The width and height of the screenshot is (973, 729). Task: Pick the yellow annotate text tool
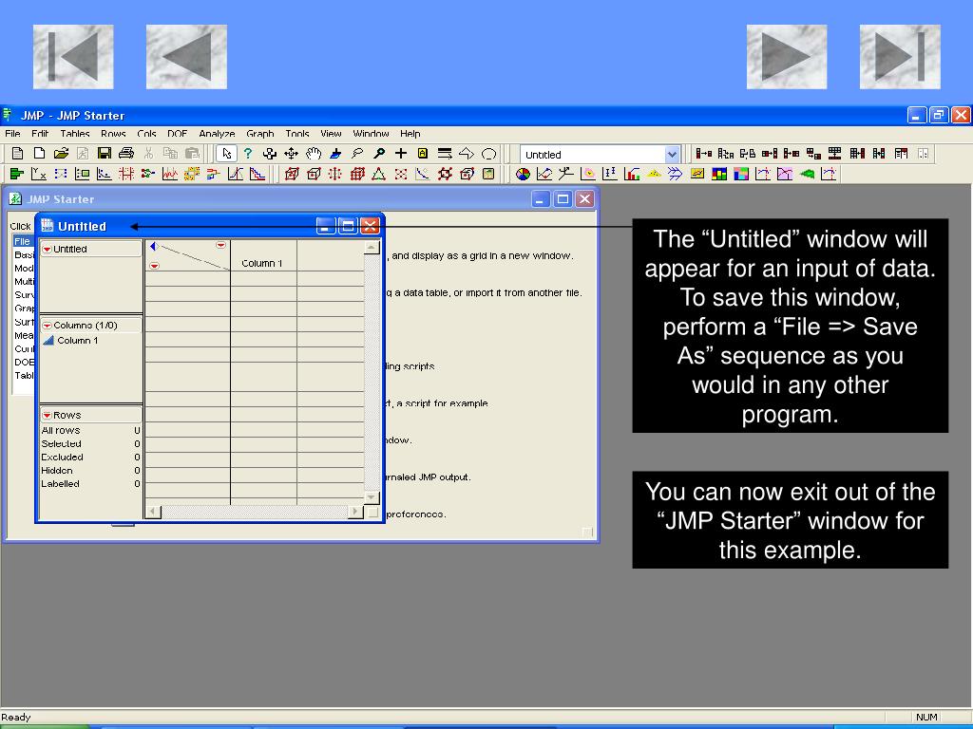[x=423, y=153]
